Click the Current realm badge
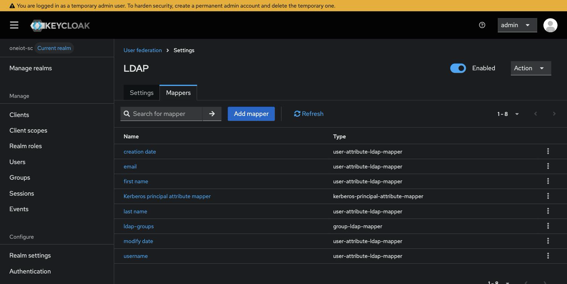The image size is (567, 284). pos(54,48)
